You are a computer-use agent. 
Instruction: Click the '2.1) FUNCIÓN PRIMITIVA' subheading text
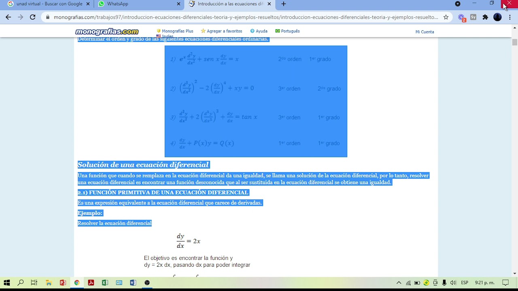coord(163,192)
